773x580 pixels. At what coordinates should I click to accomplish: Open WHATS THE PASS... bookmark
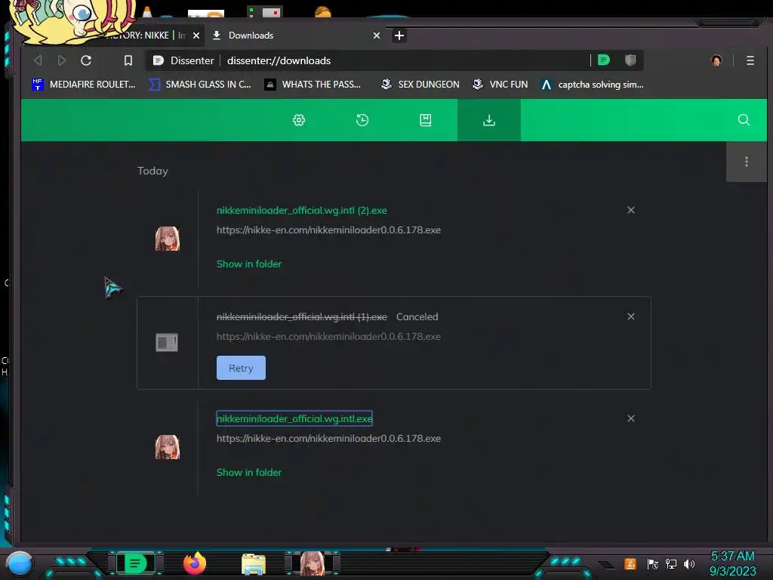pos(313,85)
